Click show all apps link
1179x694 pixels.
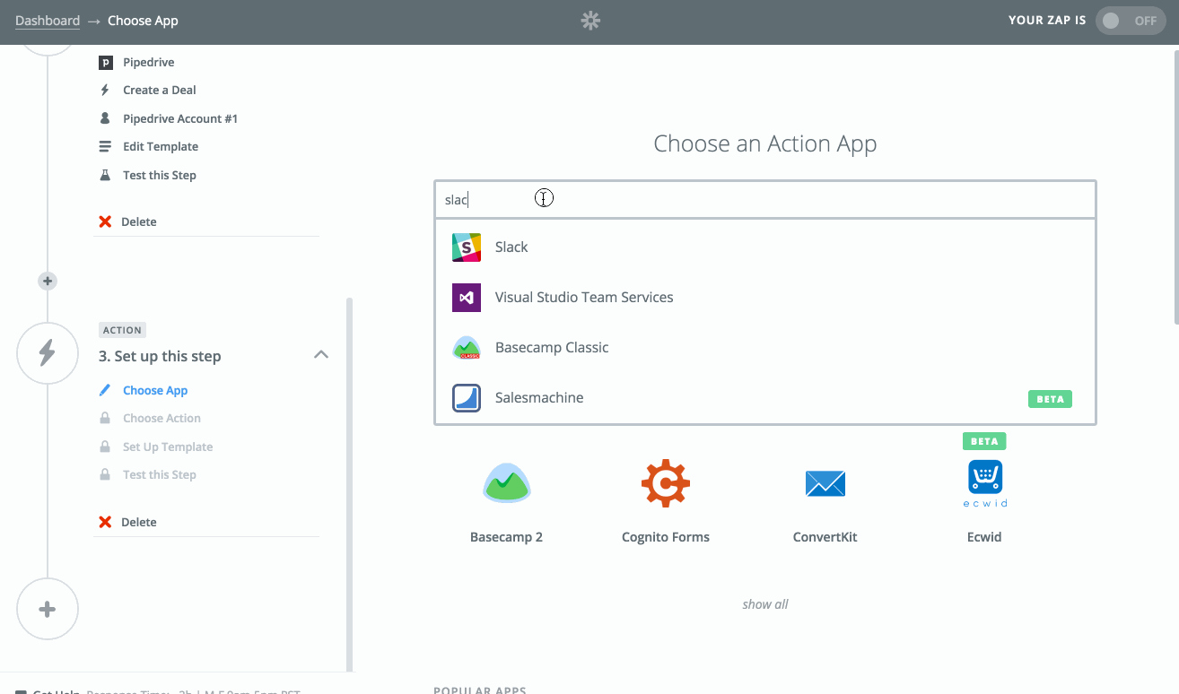click(765, 604)
